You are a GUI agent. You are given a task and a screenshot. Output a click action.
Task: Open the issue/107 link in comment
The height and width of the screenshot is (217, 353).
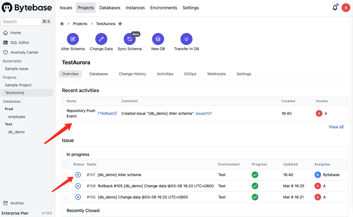(x=204, y=113)
